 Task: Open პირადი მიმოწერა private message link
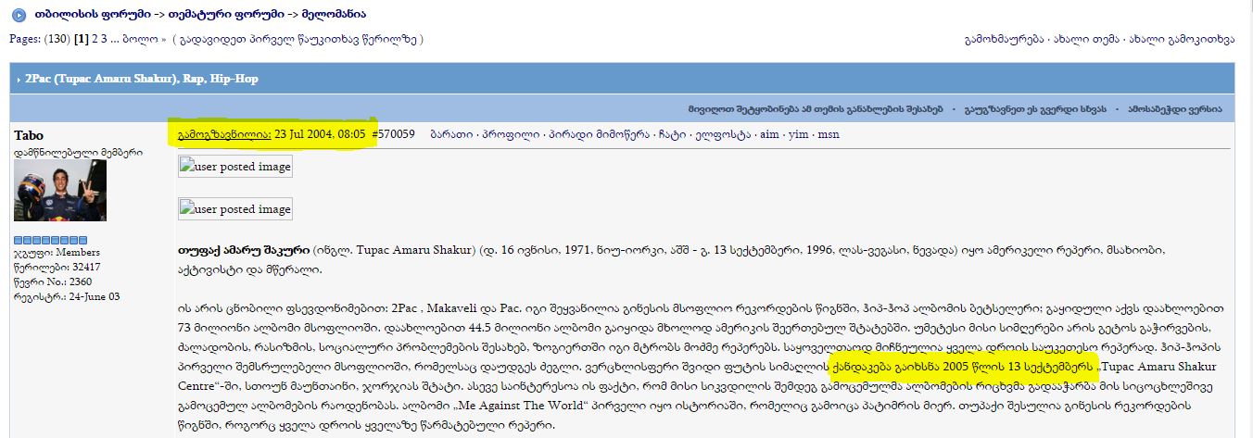tap(598, 134)
